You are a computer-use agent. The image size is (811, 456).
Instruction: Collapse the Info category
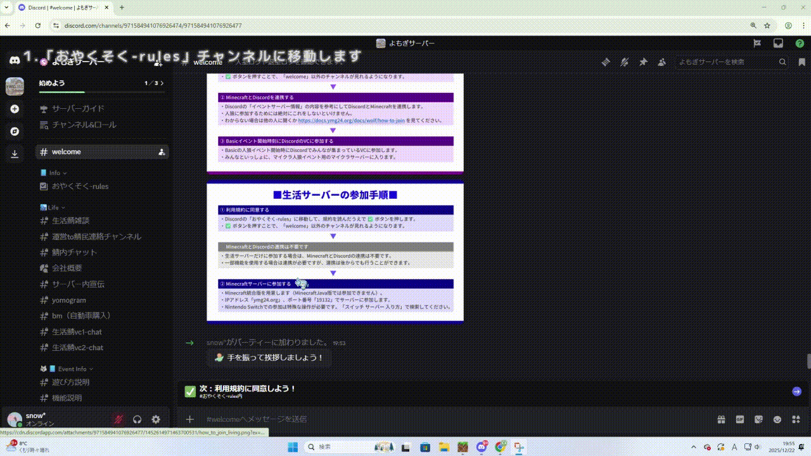click(53, 173)
